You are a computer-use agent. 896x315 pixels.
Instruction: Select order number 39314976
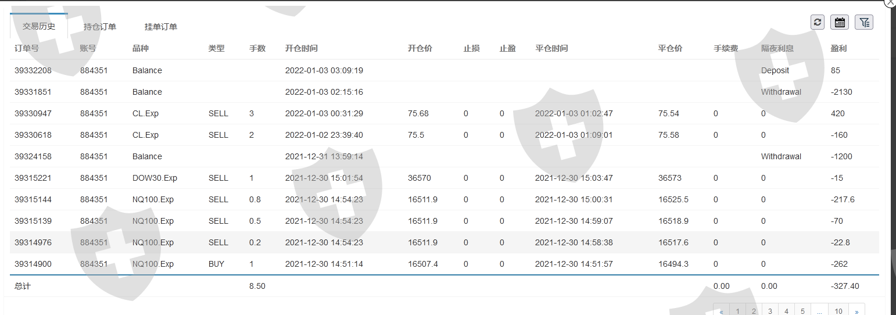33,242
